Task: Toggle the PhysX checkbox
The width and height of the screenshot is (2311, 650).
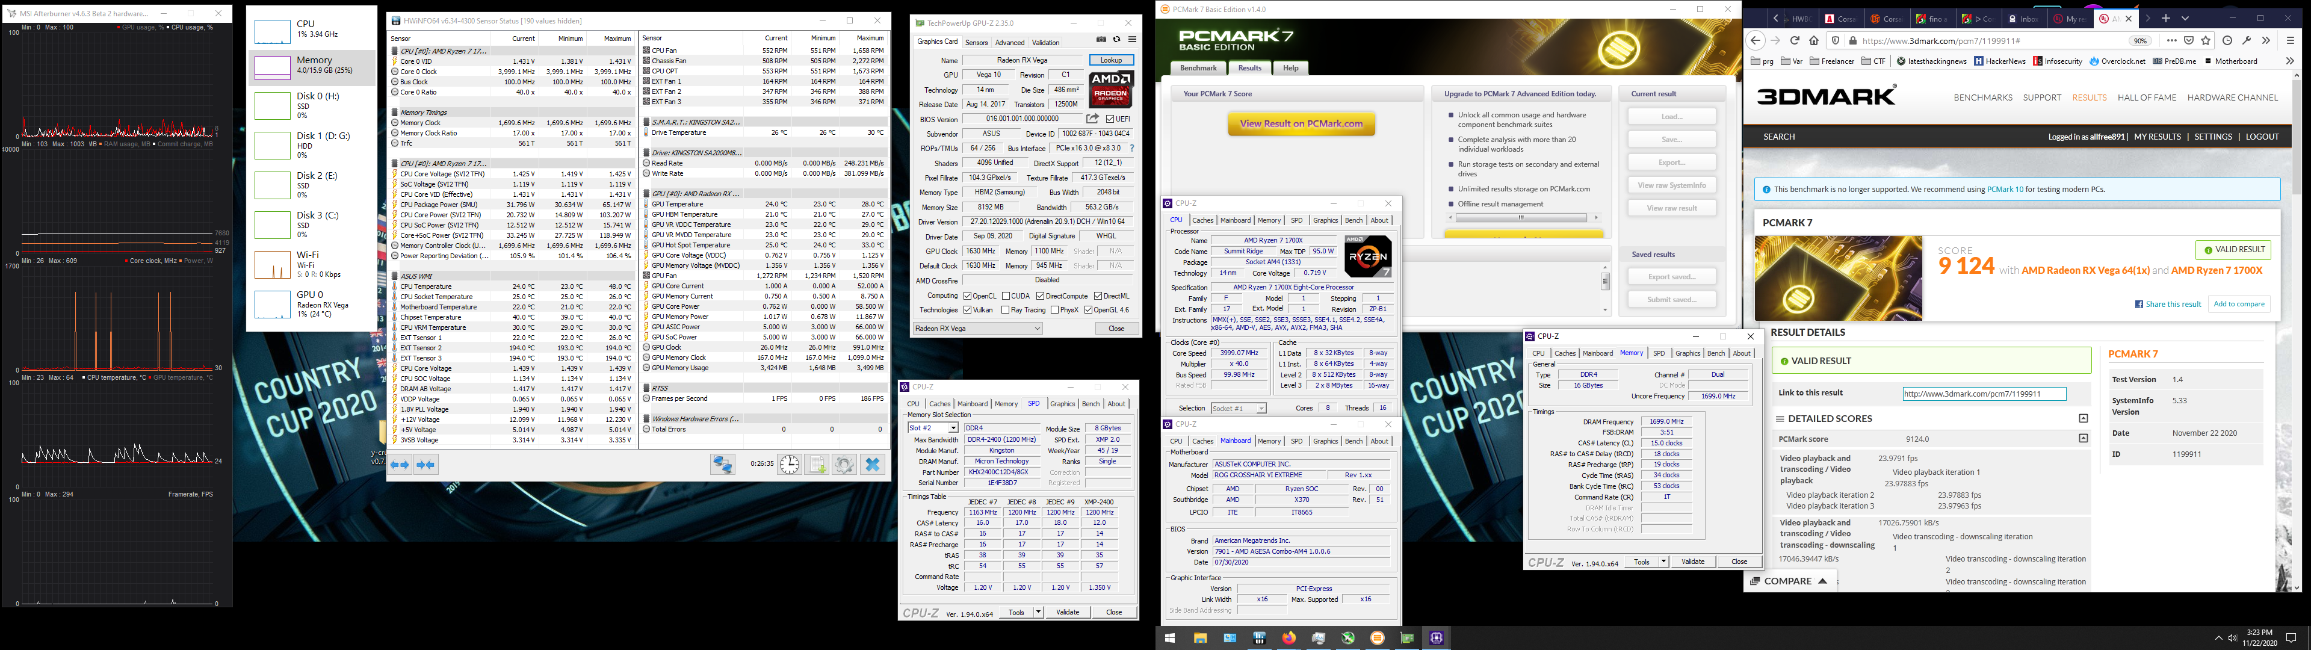Action: pos(1054,310)
